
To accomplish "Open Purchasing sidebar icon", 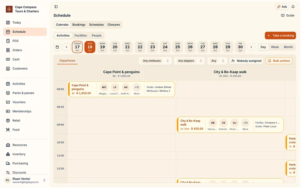I will coord(8,163).
